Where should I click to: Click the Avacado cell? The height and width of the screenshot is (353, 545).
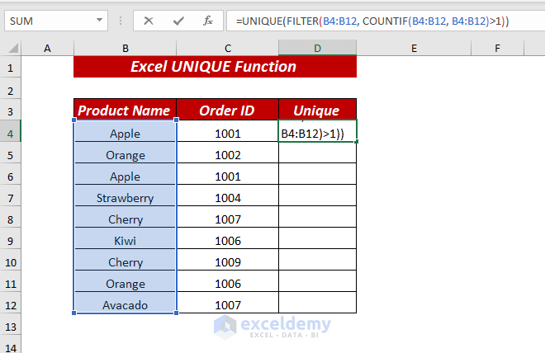[125, 303]
